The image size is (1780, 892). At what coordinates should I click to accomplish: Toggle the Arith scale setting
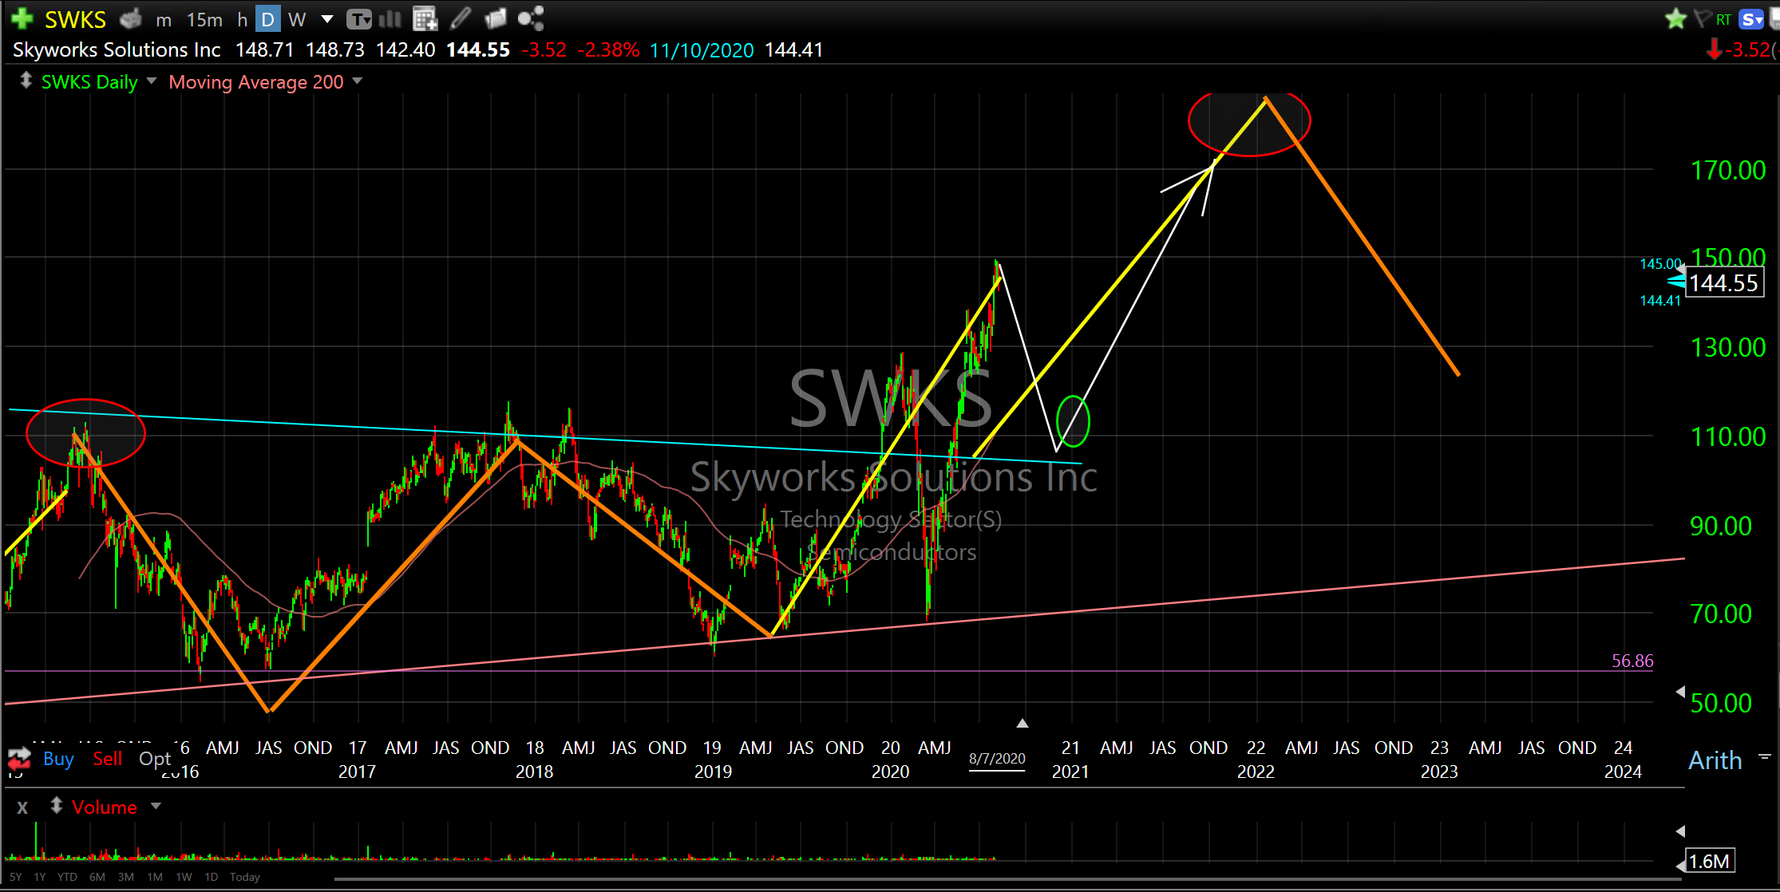click(1715, 760)
